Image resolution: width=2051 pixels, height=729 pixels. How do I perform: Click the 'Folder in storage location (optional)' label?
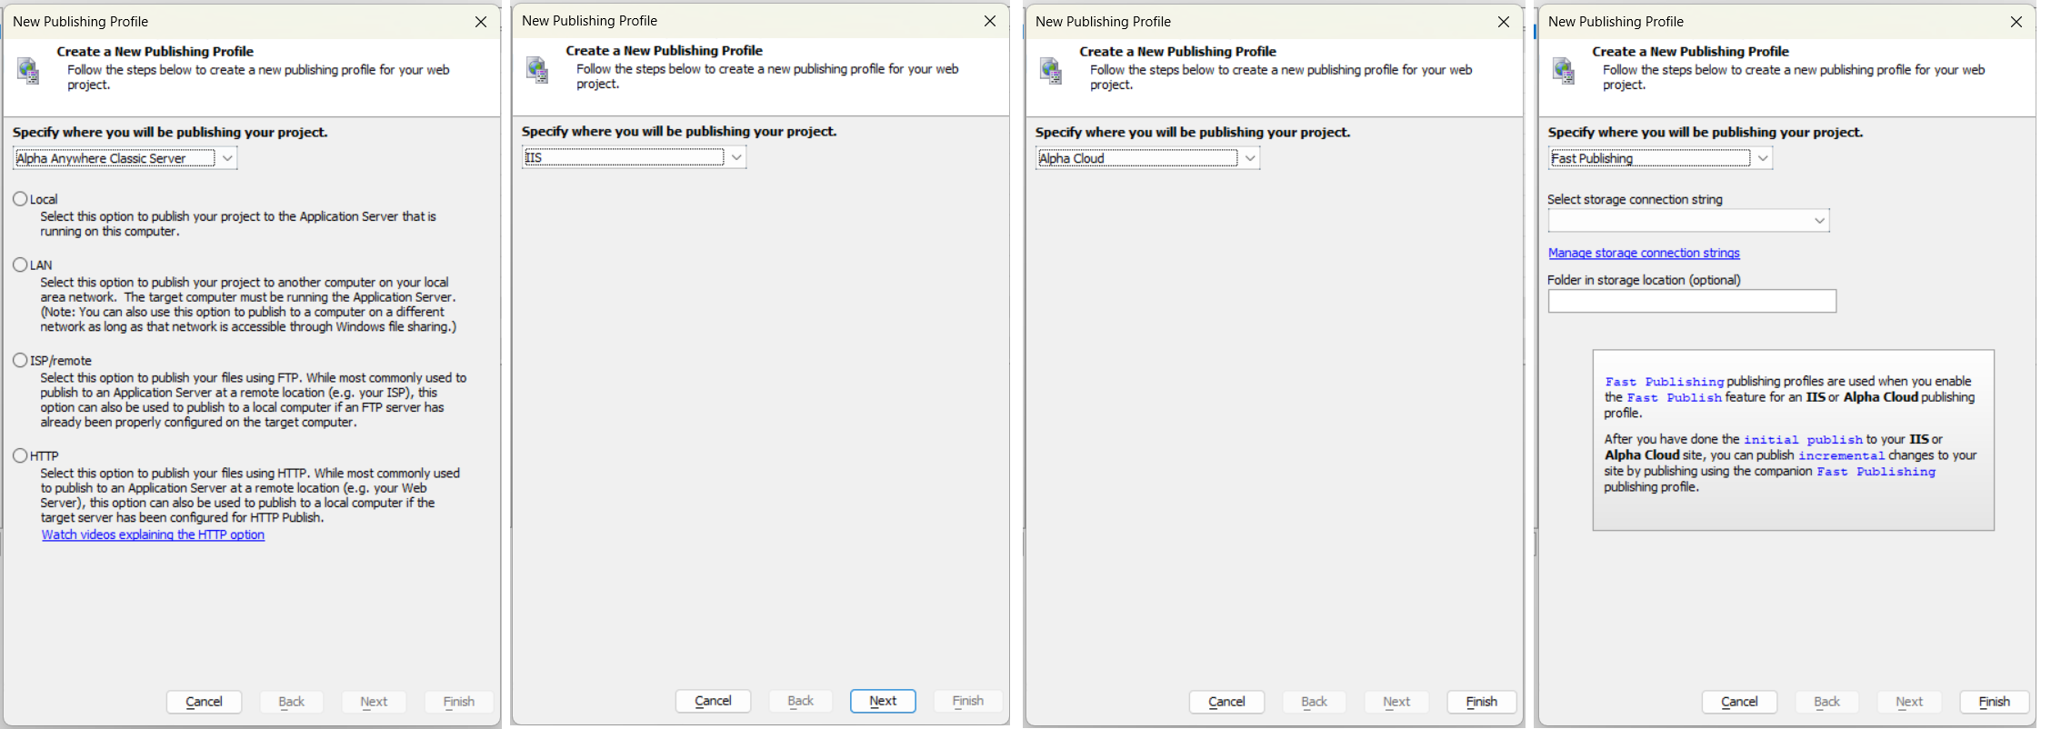[x=1644, y=280]
